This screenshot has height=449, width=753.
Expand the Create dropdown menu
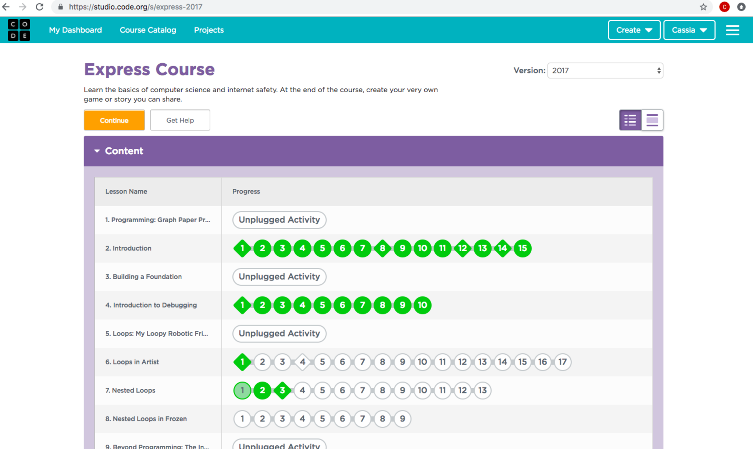pos(634,30)
